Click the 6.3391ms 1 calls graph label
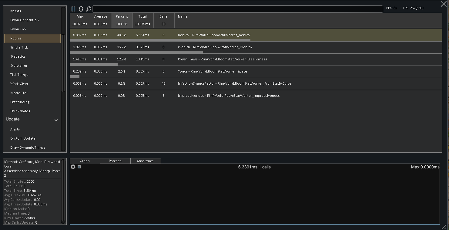The width and height of the screenshot is (449, 230). tap(254, 167)
